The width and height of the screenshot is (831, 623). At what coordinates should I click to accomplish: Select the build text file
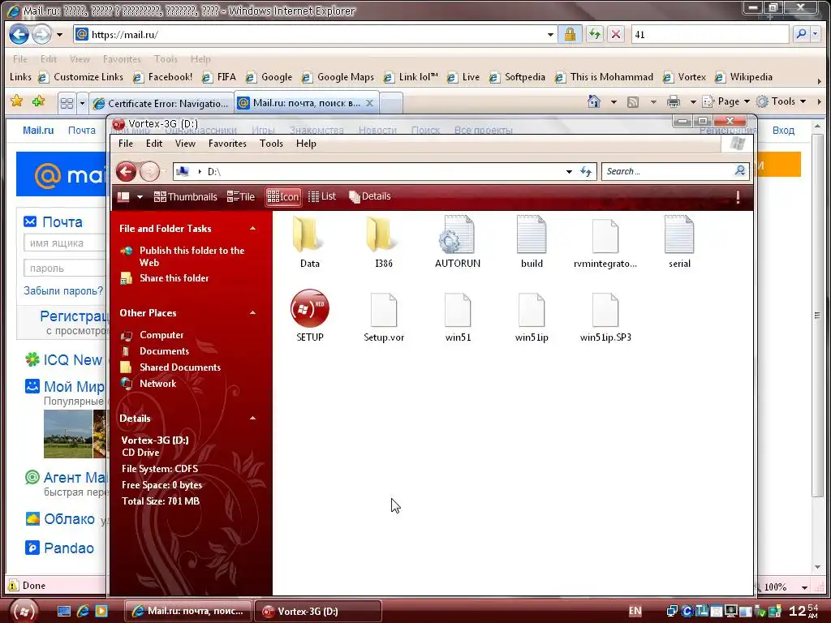coord(531,242)
